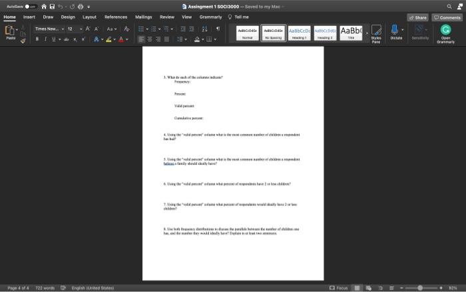Click the Multilevel List icon
The image size is (466, 292).
(x=166, y=29)
